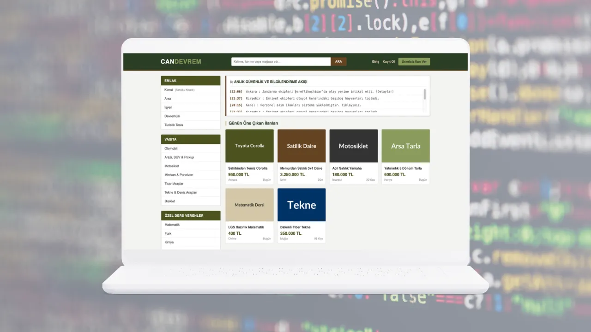This screenshot has width=591, height=332.
Task: Choose the Arsa category
Action: pos(191,99)
